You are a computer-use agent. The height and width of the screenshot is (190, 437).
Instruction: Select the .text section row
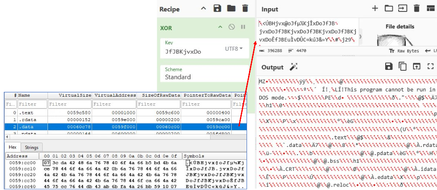(x=125, y=113)
